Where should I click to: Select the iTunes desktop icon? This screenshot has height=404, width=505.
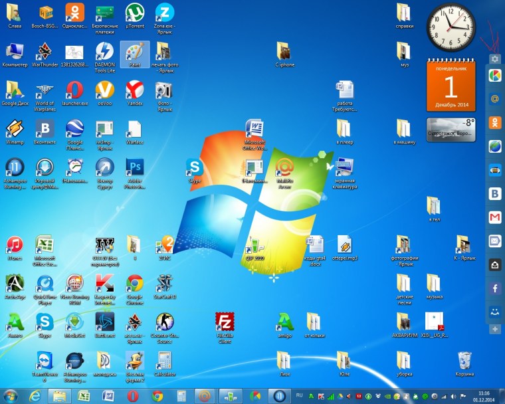[x=15, y=245]
